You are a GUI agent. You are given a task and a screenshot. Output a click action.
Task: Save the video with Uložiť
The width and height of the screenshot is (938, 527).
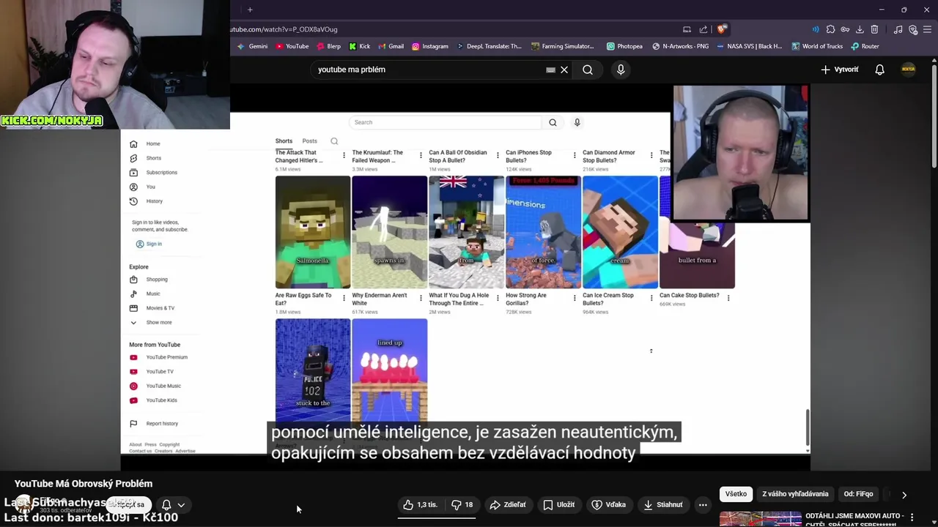click(558, 504)
